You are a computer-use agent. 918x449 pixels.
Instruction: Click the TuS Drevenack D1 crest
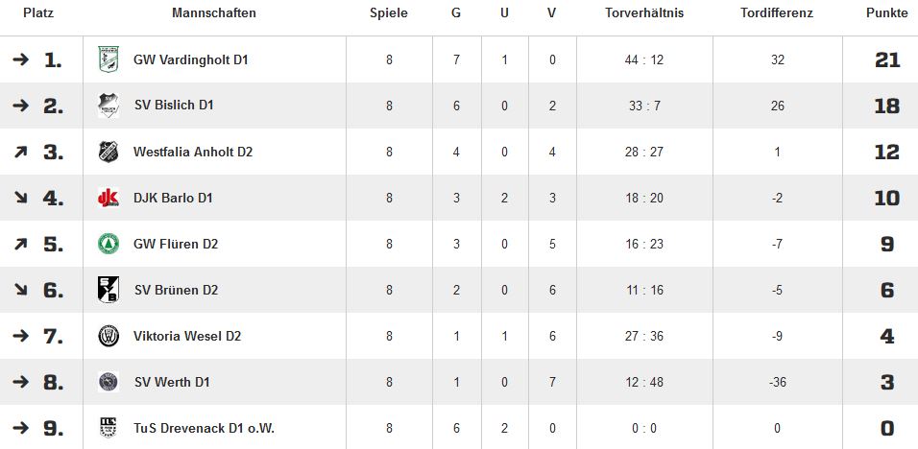point(109,428)
